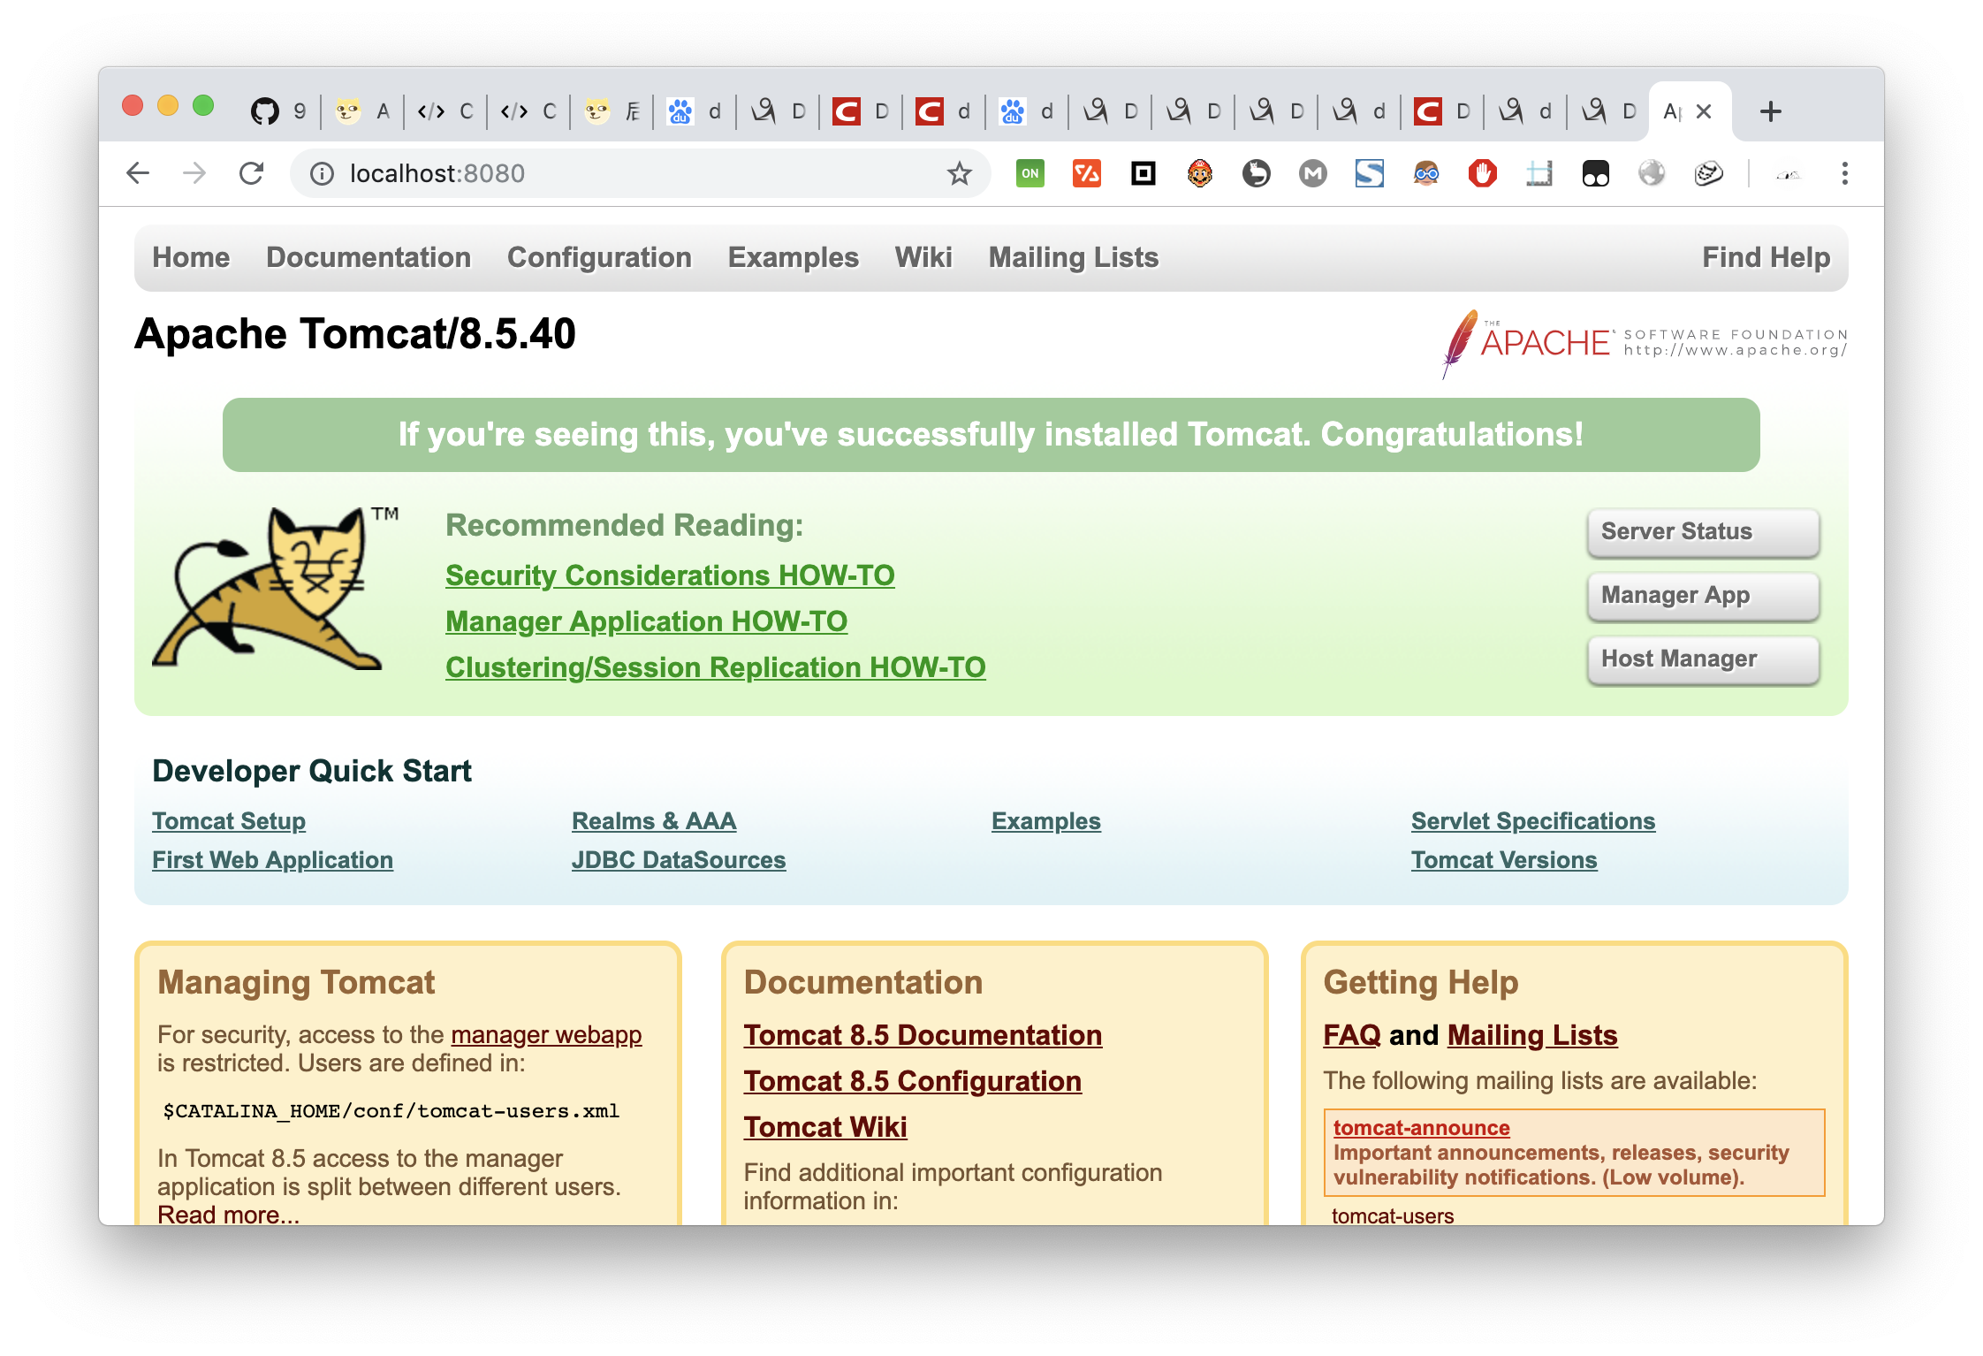The image size is (1983, 1356).
Task: Open FAQ link in Getting Help
Action: [x=1352, y=1035]
